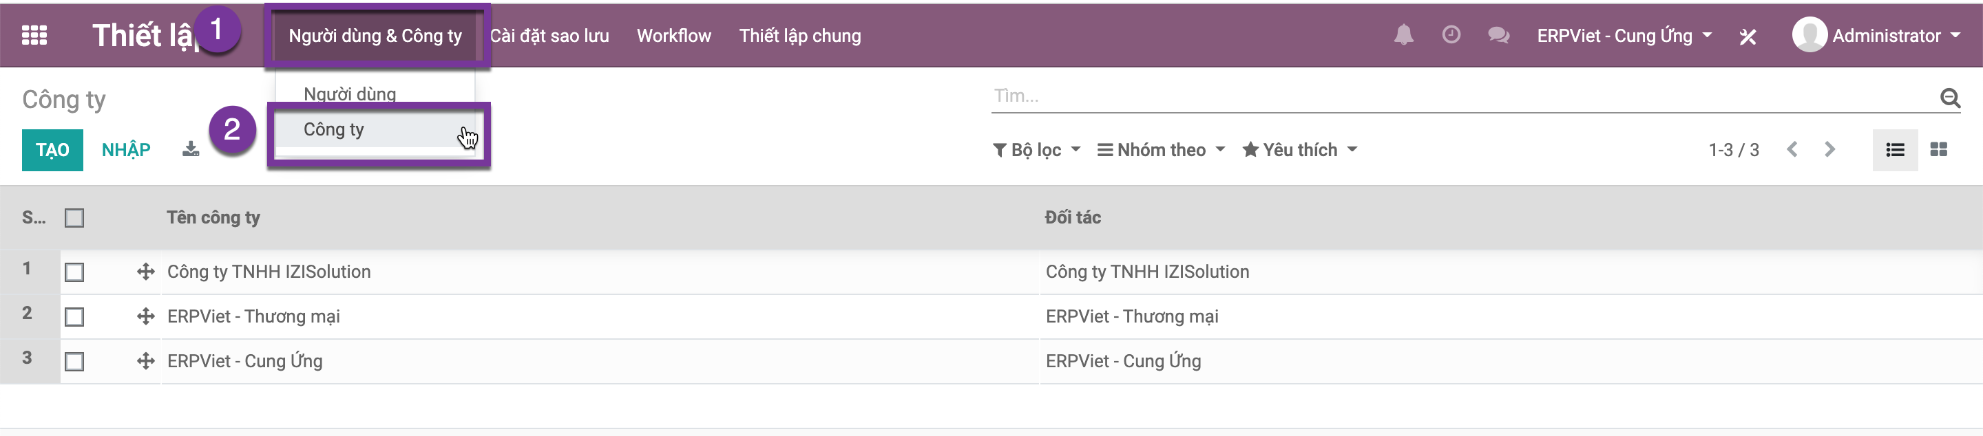
Task: Open the Workflow menu
Action: coord(673,36)
